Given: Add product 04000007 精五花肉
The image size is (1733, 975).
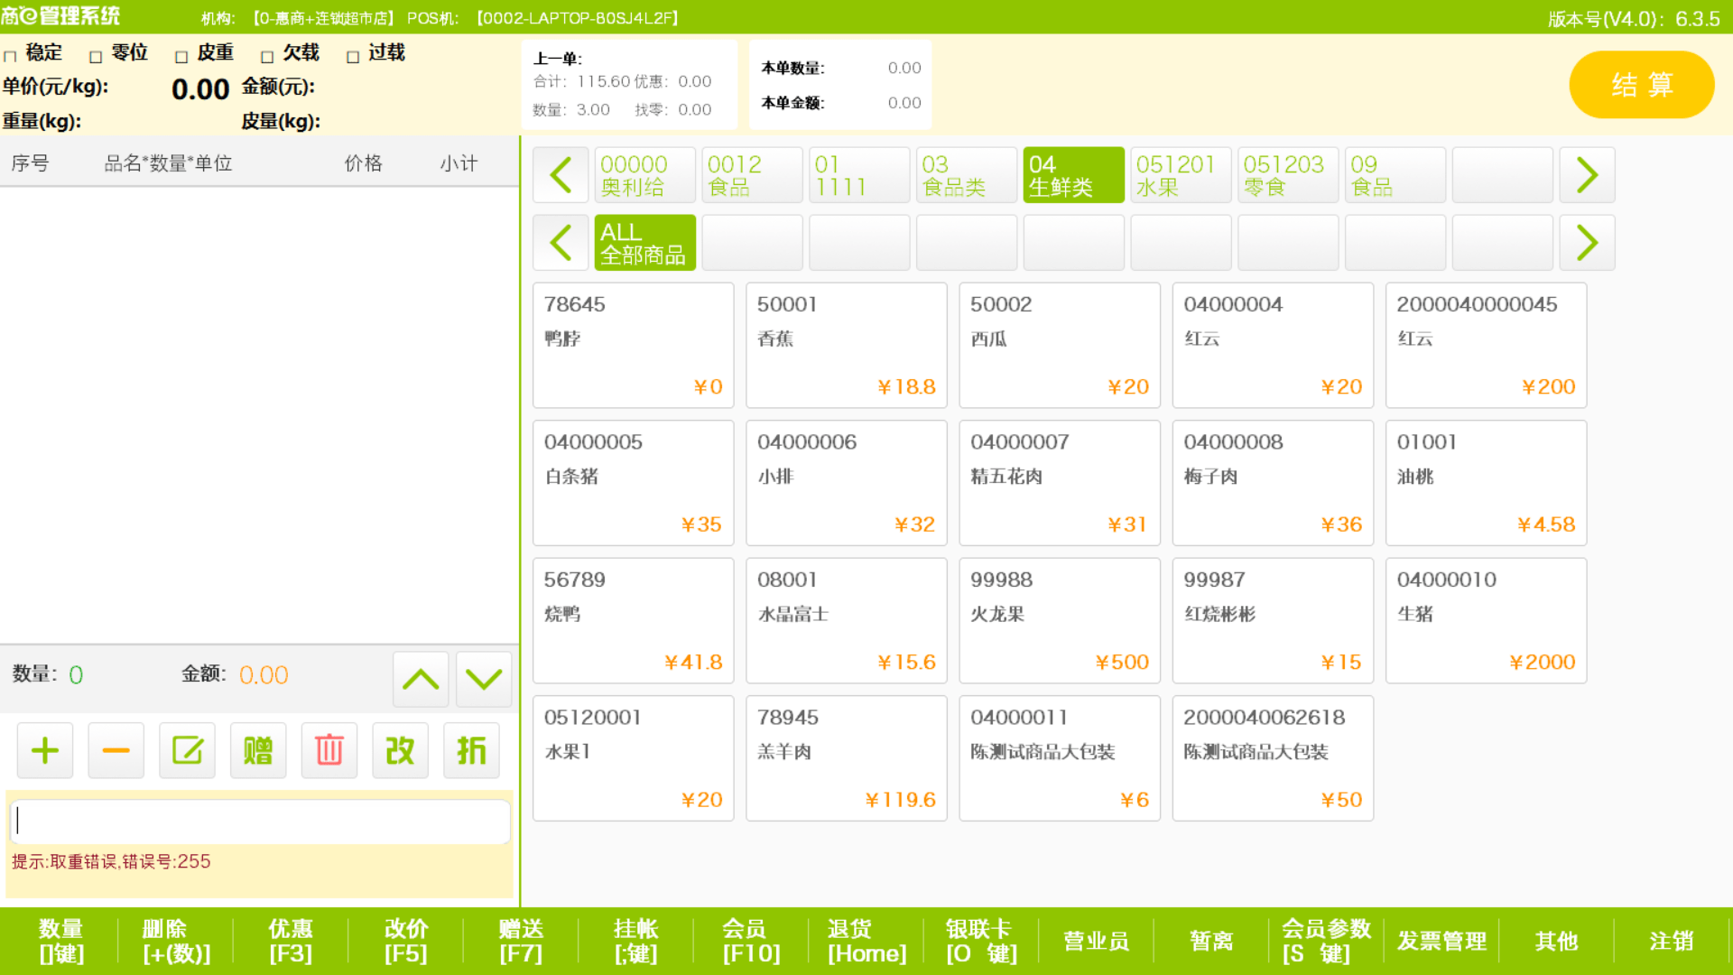Looking at the screenshot, I should (x=1060, y=483).
